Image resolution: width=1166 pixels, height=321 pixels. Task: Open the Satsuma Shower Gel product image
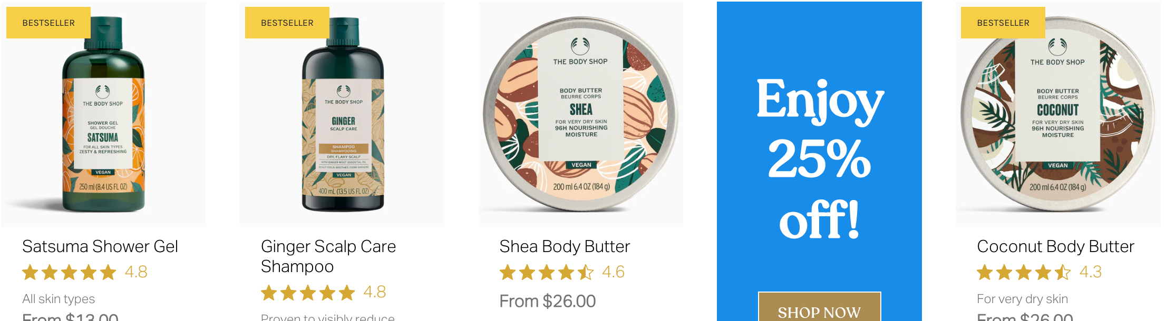(x=103, y=114)
